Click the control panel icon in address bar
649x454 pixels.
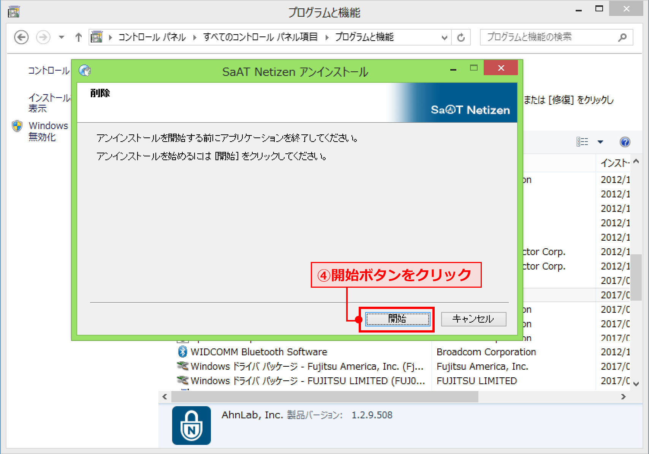click(x=97, y=37)
